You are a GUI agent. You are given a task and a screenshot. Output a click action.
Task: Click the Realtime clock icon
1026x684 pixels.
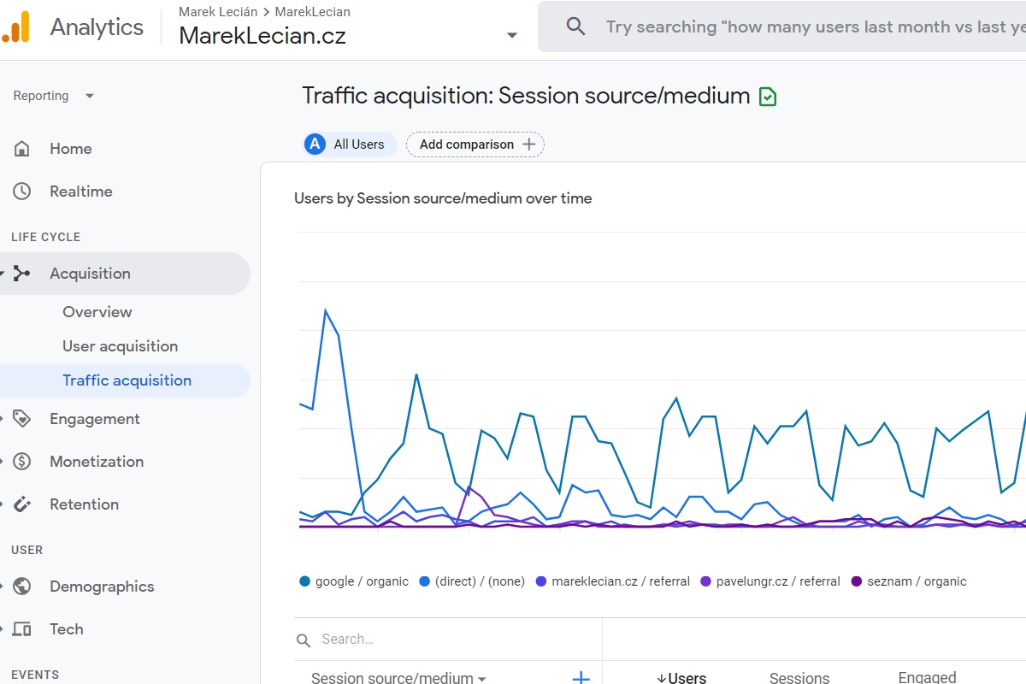(x=22, y=192)
